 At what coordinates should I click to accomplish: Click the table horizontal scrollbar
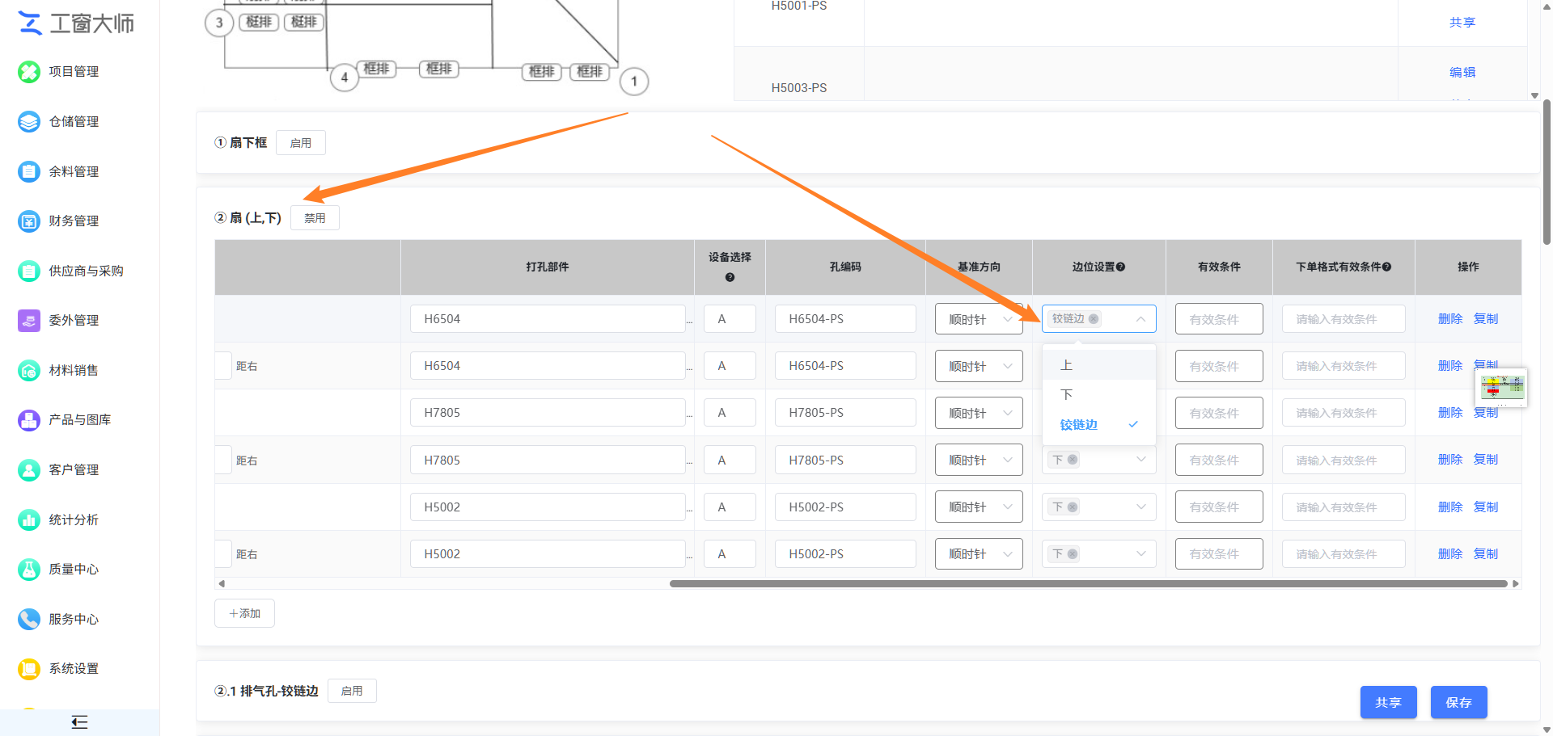pyautogui.click(x=1088, y=583)
